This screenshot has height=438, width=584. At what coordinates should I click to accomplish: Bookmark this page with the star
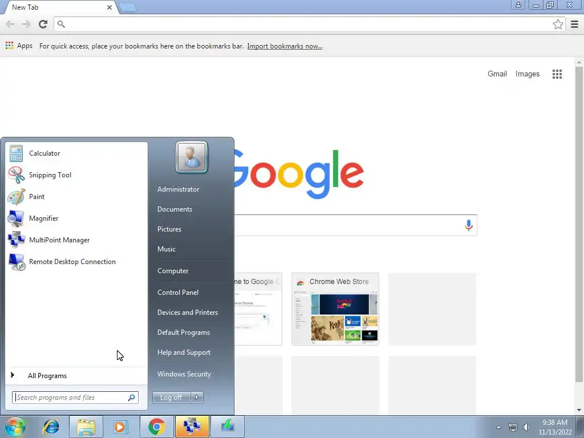558,24
